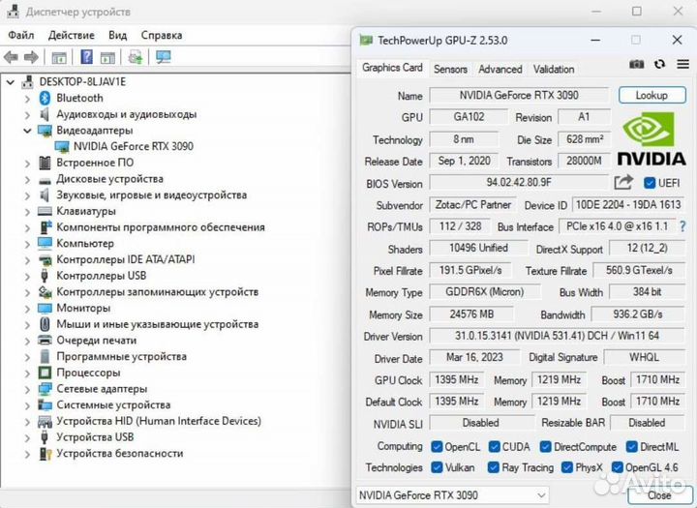The width and height of the screenshot is (697, 508).
Task: Expand the Bluetooth category
Action: pyautogui.click(x=27, y=99)
